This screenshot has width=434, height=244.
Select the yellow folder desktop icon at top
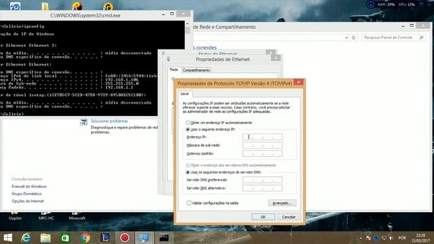[45, 6]
